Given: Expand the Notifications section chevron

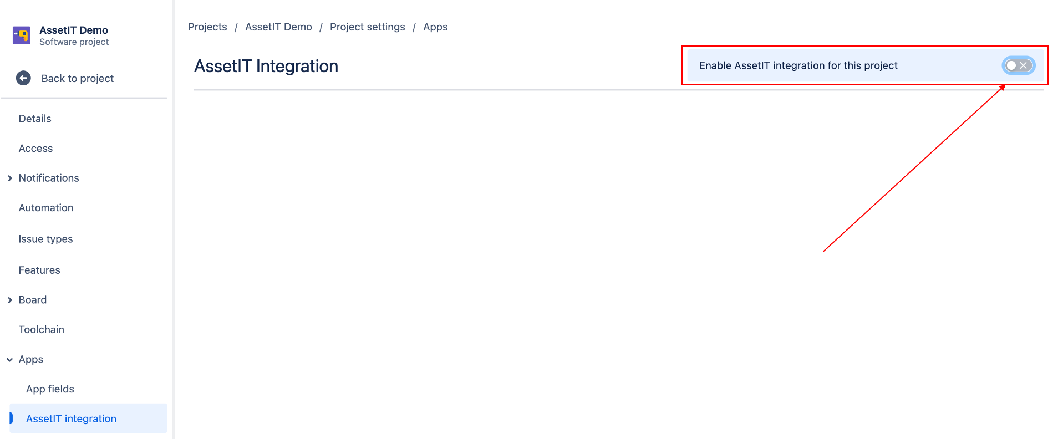Looking at the screenshot, I should [x=10, y=178].
